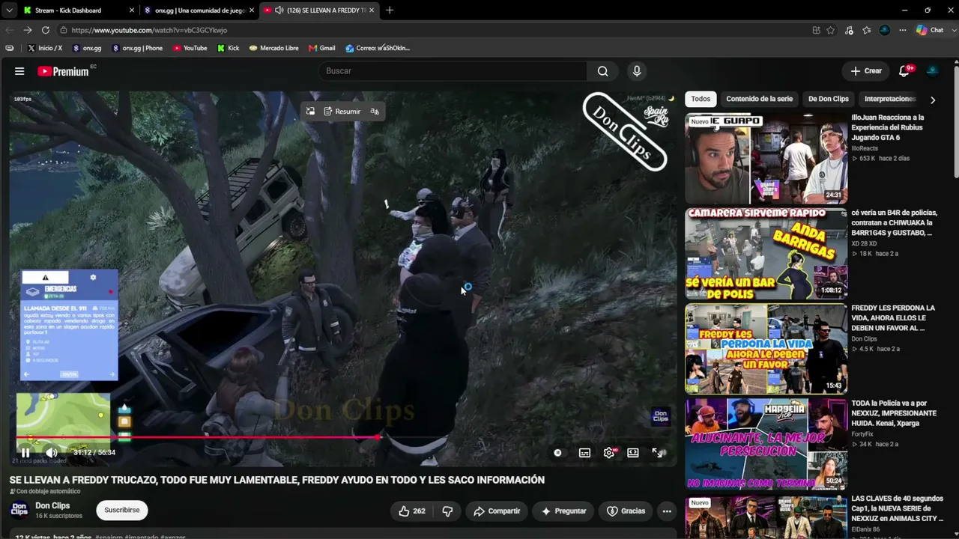Screen dimensions: 959x539
Task: Open the IlloJuan Reacciona video thumbnail
Action: [x=766, y=159]
